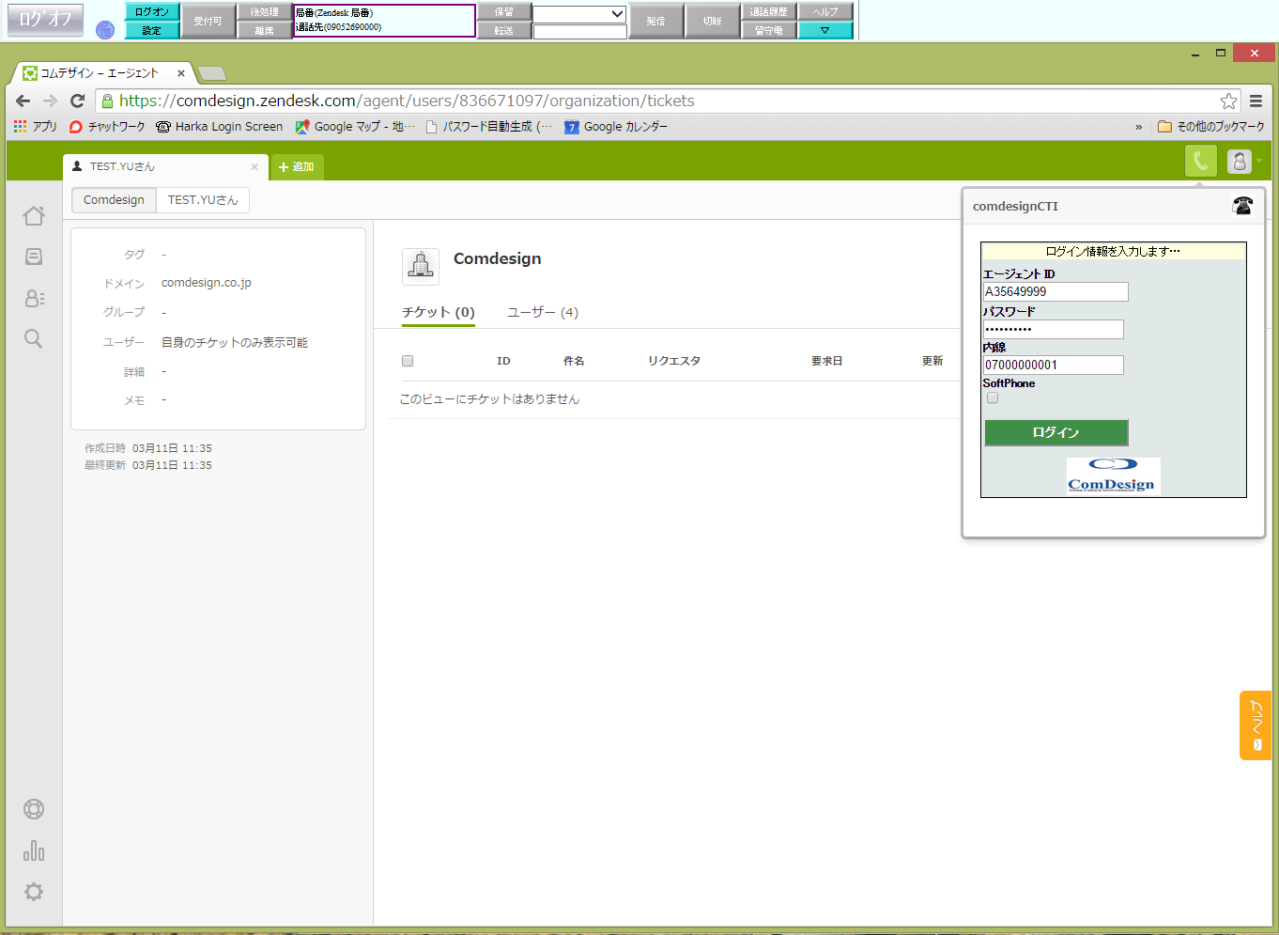Click the 転送 transfer button
The image size is (1279, 935).
pyautogui.click(x=504, y=30)
